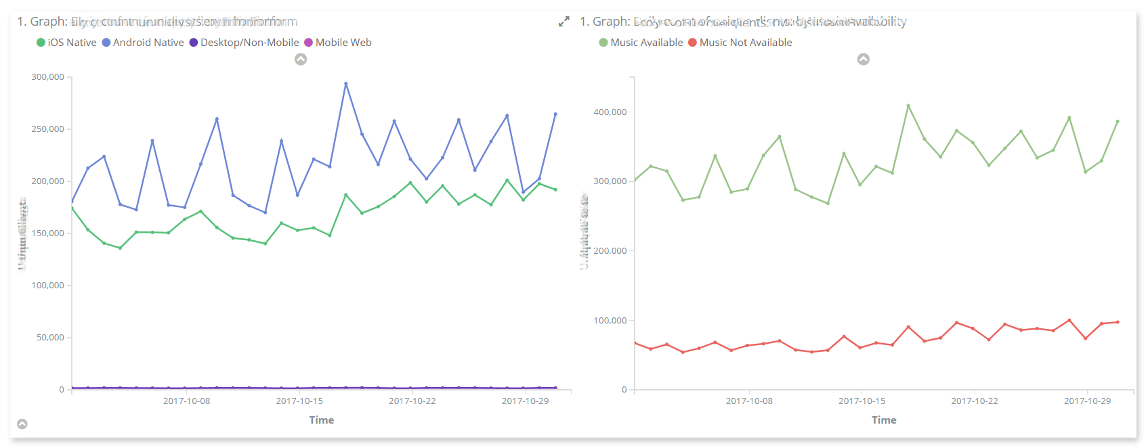Click the 2017-10-22 label on right chart
Image resolution: width=1148 pixels, height=448 pixels.
pyautogui.click(x=975, y=401)
